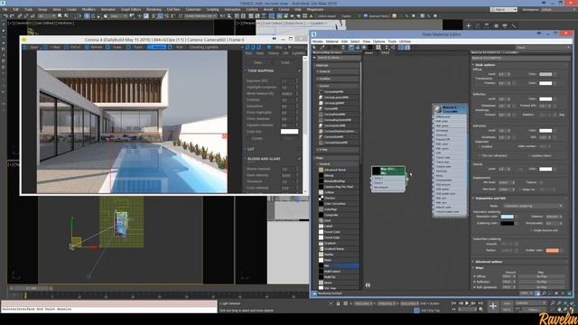Select the Bitmap map in the maps list
Screen dimensions: 578x325
(338, 175)
